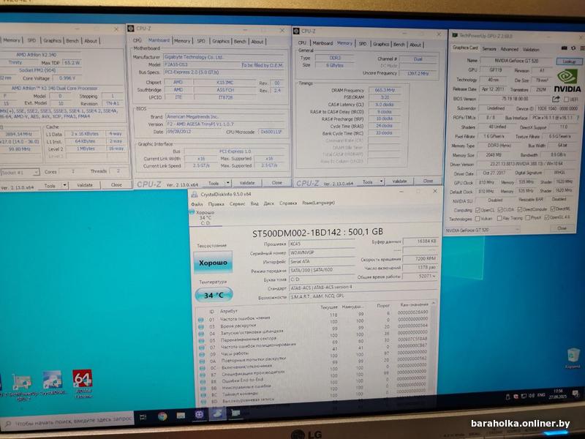Image resolution: width=585 pixels, height=439 pixels.
Task: Open Tools dropdown arrow in Memory window
Action: click(x=381, y=181)
